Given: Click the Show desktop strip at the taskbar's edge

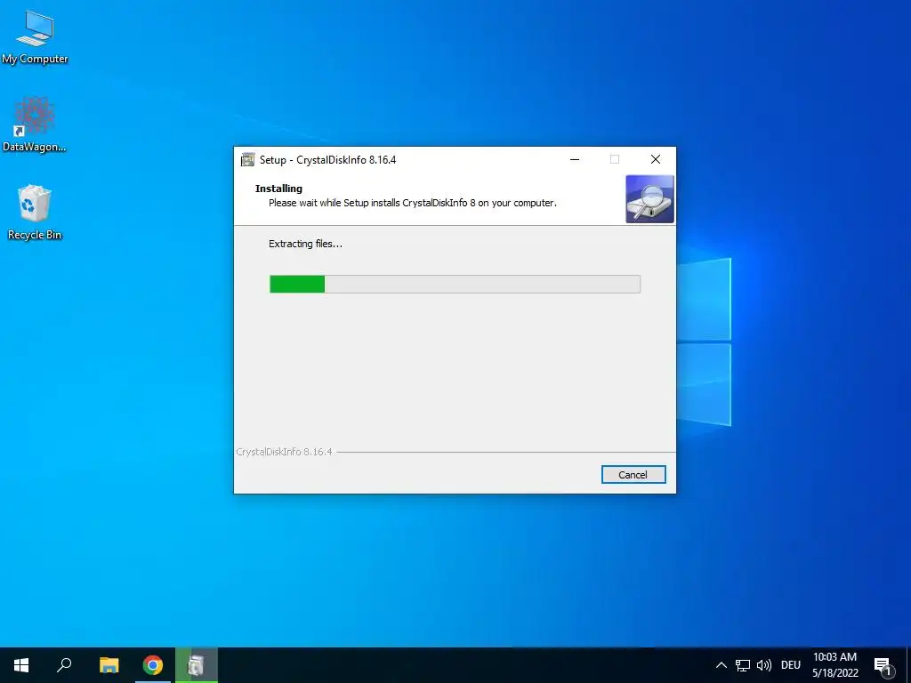Looking at the screenshot, I should (908, 665).
